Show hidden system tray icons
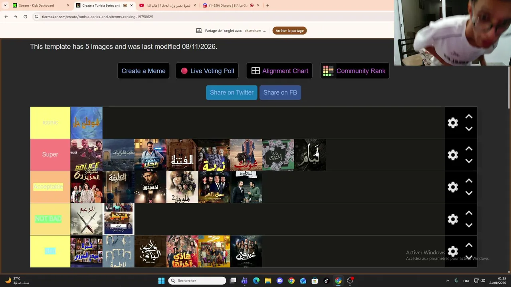The image size is (511, 287). [448, 281]
